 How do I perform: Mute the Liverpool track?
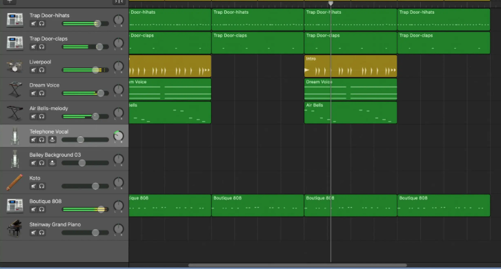coord(34,70)
